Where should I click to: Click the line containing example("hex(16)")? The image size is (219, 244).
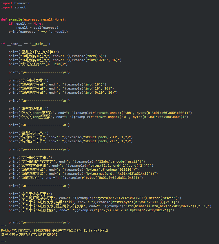(x=57, y=56)
